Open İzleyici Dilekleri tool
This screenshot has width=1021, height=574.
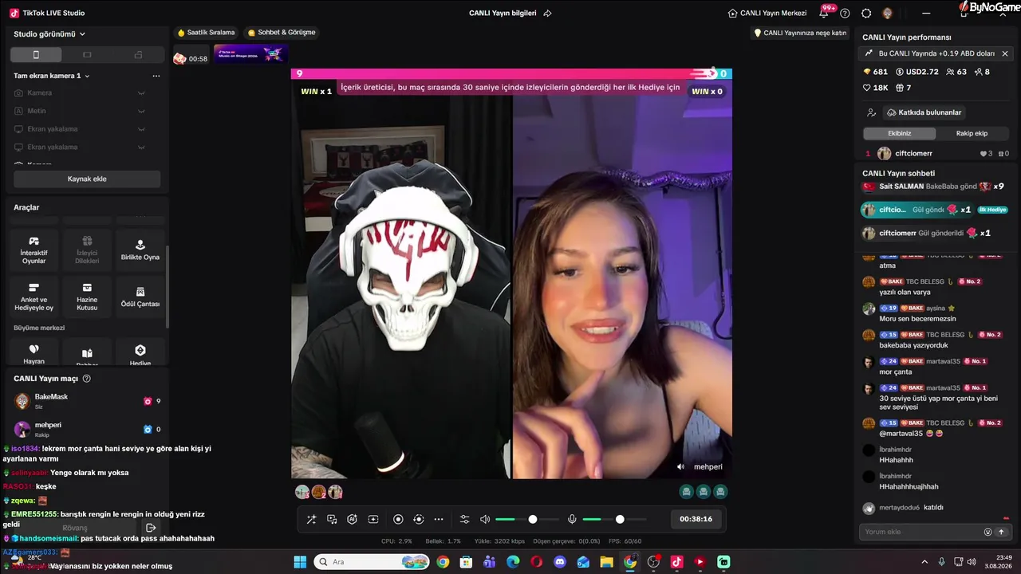(x=87, y=250)
